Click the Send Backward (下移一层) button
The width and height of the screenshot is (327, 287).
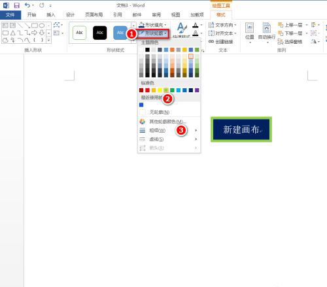[x=290, y=33]
